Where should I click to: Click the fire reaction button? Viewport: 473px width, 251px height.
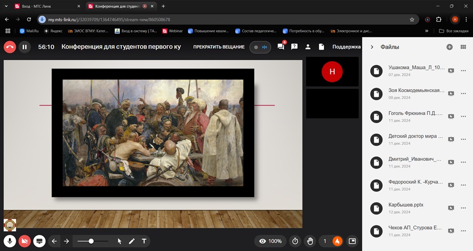[337, 241]
